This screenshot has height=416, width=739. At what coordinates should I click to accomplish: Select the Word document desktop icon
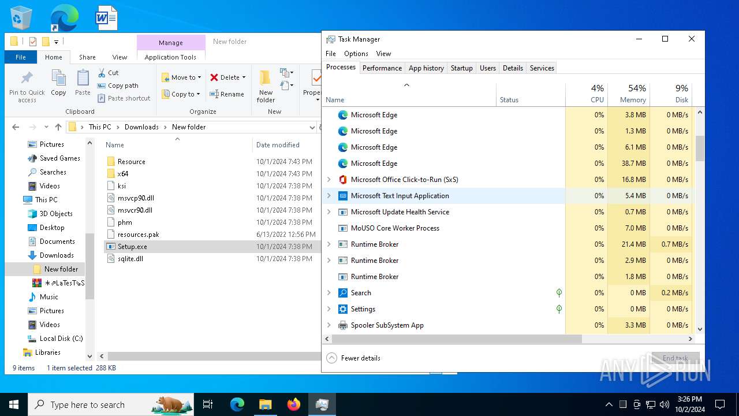(107, 17)
